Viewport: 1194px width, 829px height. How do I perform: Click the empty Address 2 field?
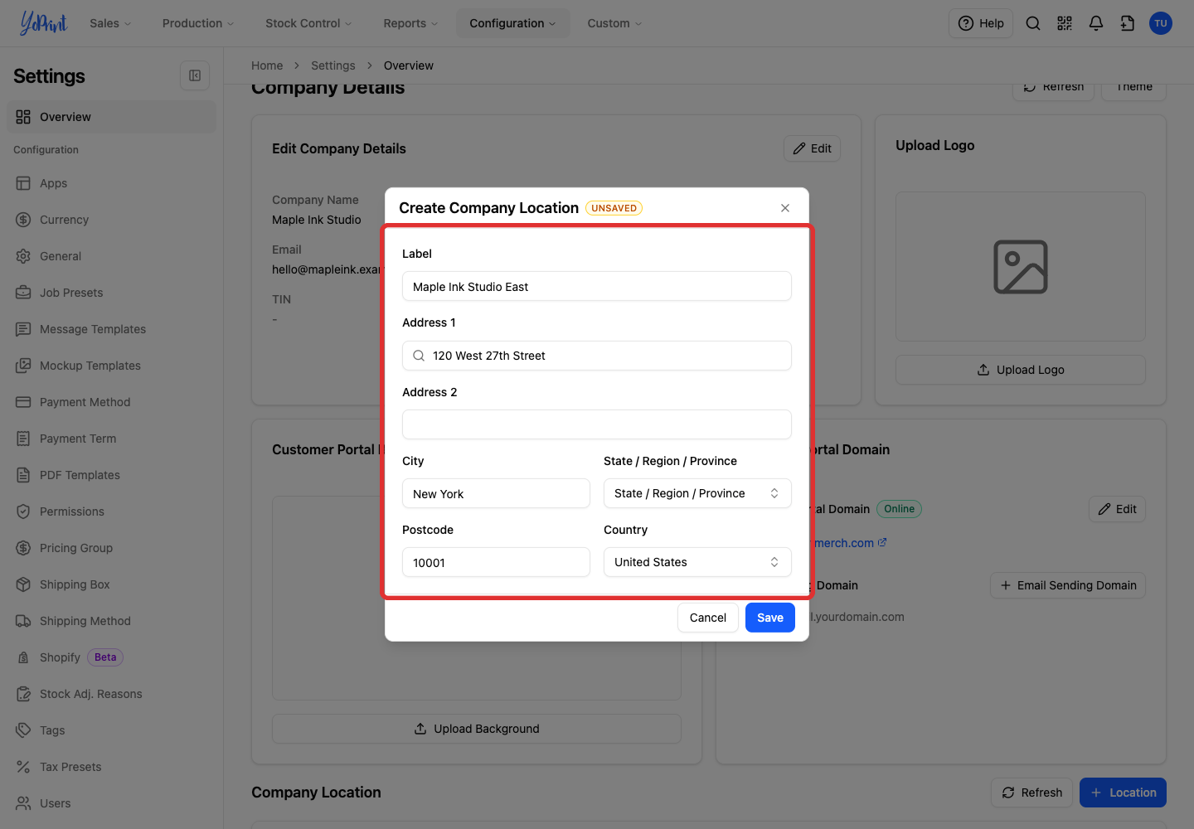coord(597,424)
